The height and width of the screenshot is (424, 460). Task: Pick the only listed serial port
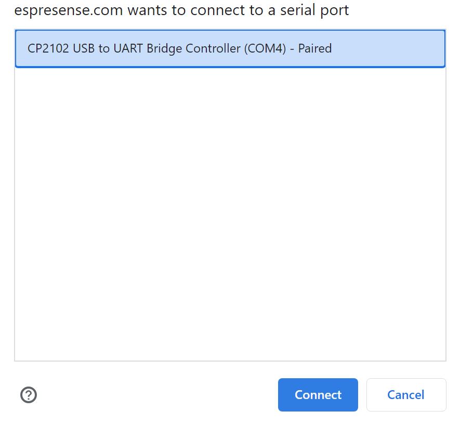[230, 49]
